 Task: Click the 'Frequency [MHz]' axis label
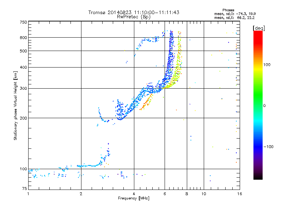[134, 198]
